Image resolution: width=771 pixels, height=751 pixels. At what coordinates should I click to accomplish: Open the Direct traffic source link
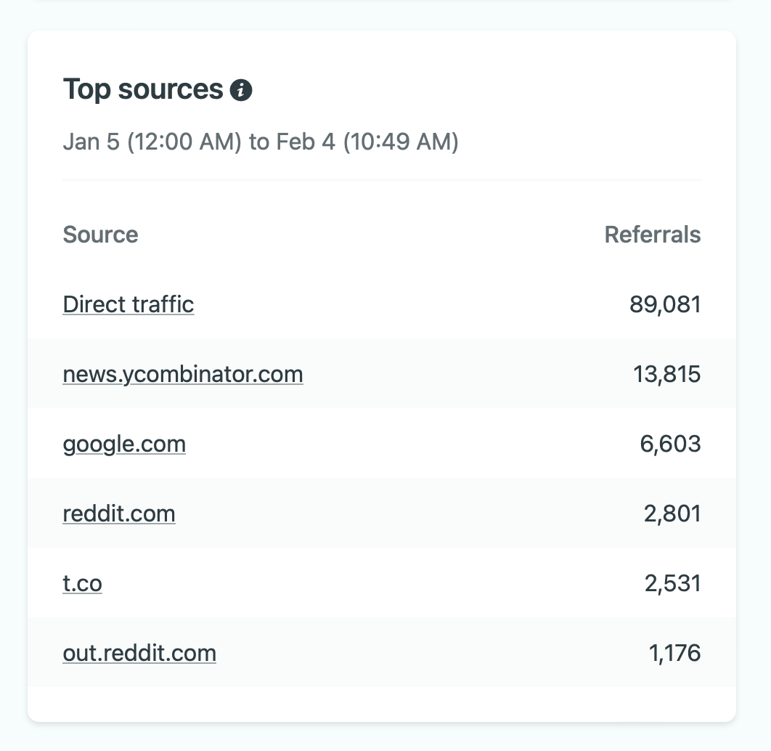point(128,304)
